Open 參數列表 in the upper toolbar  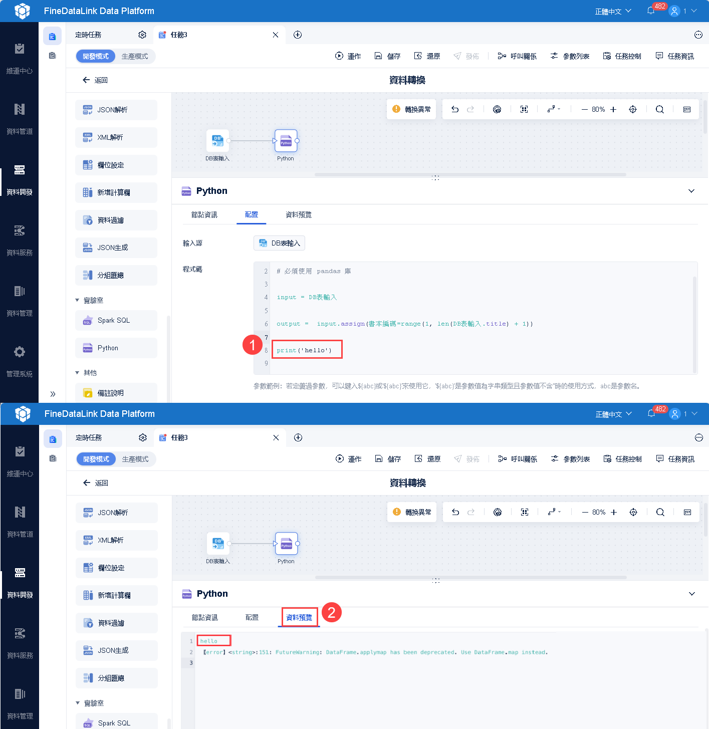(x=570, y=56)
